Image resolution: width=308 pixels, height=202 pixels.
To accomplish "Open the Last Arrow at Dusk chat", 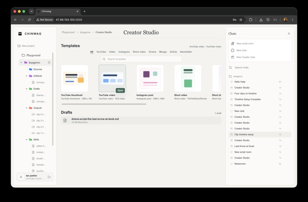I will click(x=260, y=146).
